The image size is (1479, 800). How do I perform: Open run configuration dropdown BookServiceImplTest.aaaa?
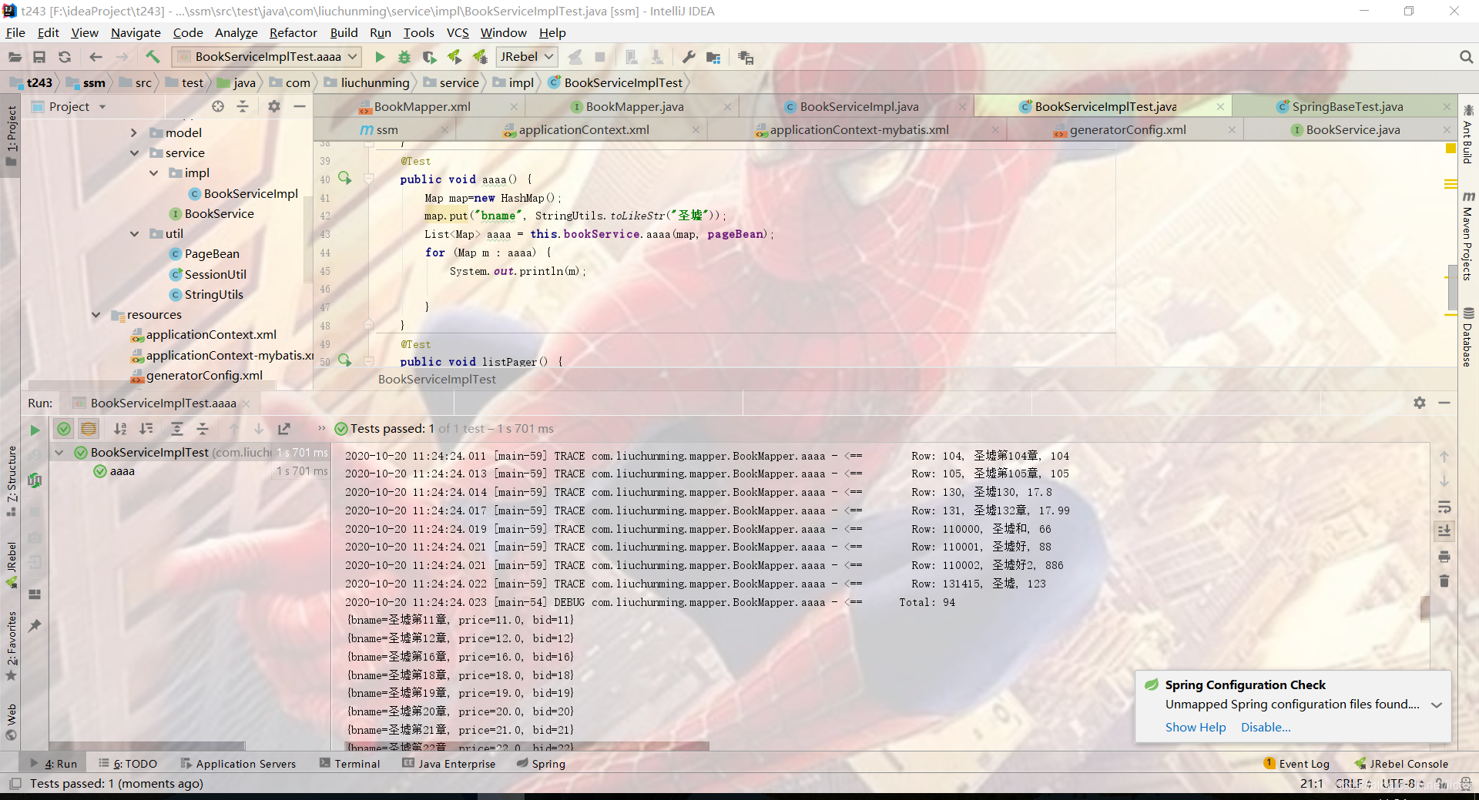pos(267,57)
